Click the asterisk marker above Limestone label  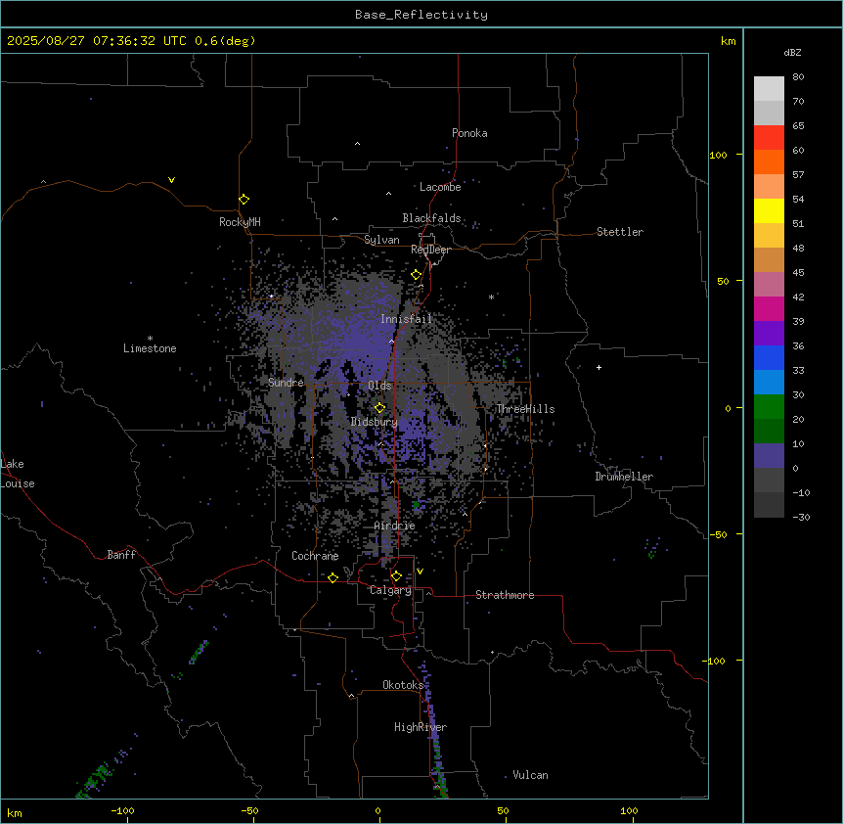pos(150,339)
